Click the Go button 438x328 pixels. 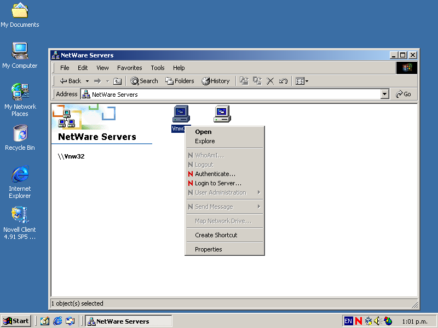(404, 94)
